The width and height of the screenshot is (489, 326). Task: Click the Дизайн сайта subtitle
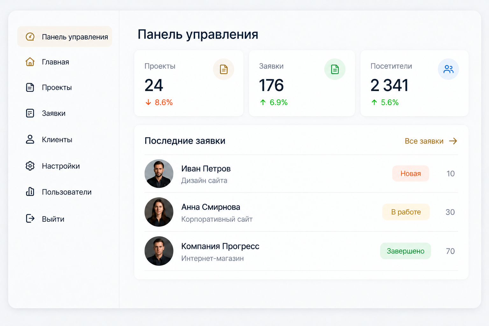tap(204, 181)
